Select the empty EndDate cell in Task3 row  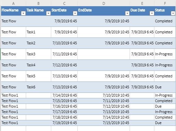(x=104, y=54)
